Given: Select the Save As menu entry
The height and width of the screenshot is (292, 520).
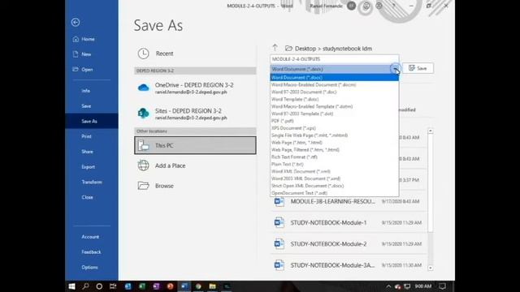Looking at the screenshot, I should point(92,121).
